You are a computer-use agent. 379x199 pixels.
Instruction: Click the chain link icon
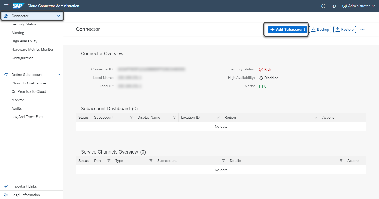pyautogui.click(x=6, y=186)
